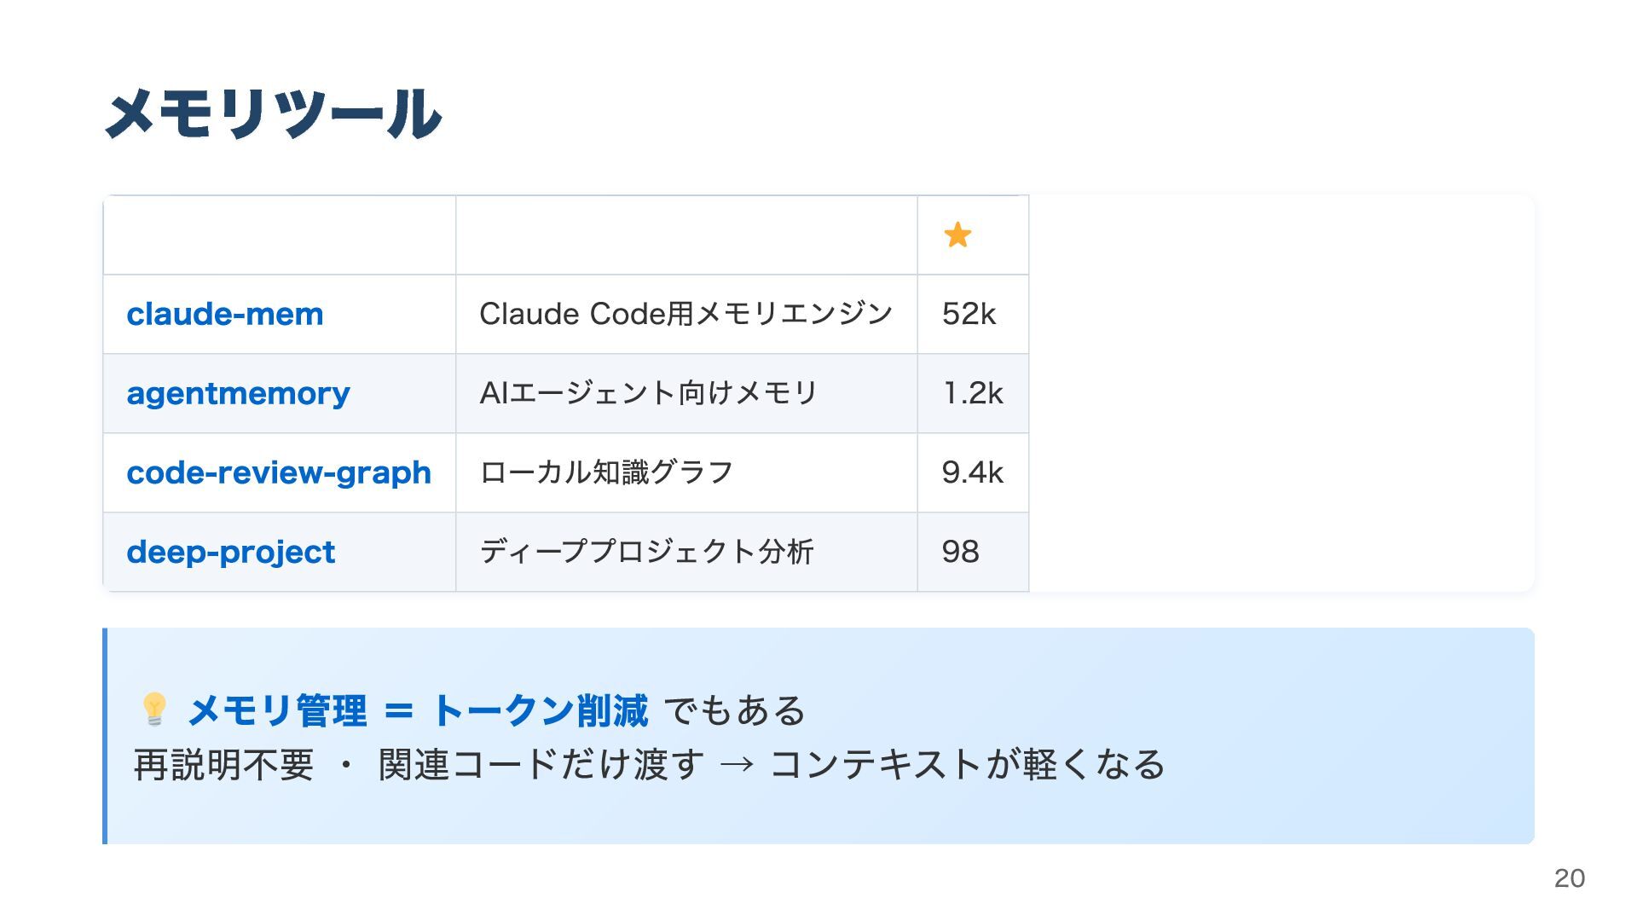Image resolution: width=1637 pixels, height=921 pixels.
Task: Click the 関連コードだけ渡す phrase
Action: coord(541,765)
